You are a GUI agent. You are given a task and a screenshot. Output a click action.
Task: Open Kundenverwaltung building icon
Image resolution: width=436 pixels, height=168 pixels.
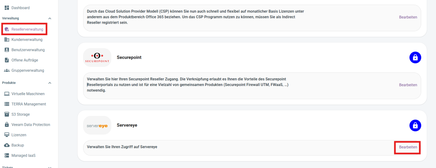(x=7, y=40)
